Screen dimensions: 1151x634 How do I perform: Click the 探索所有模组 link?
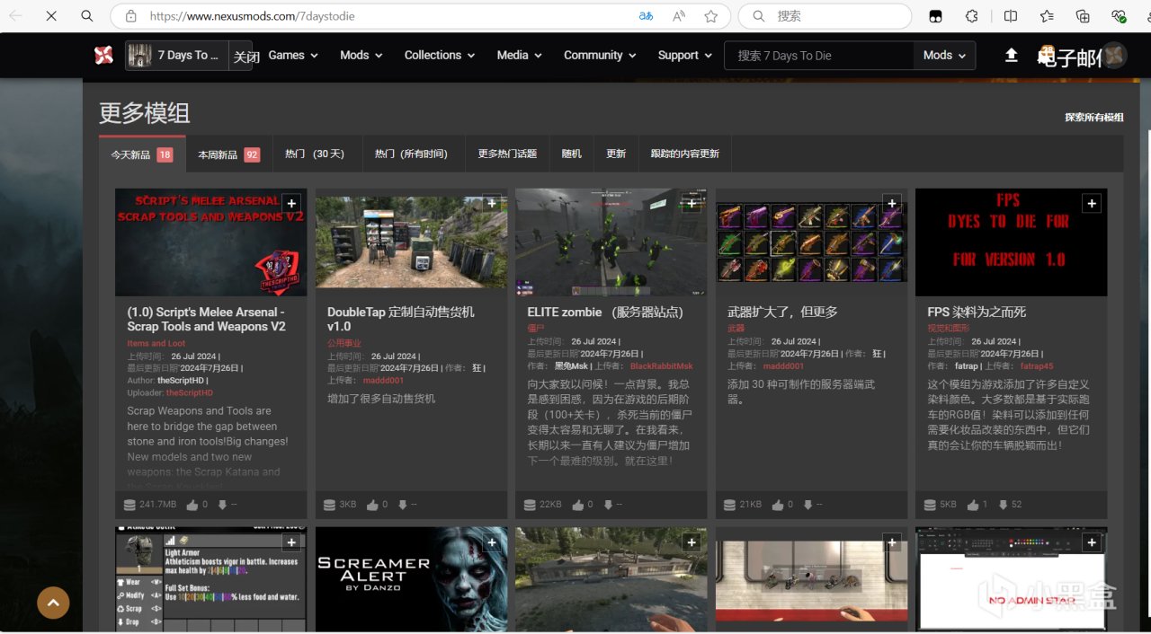pyautogui.click(x=1094, y=118)
